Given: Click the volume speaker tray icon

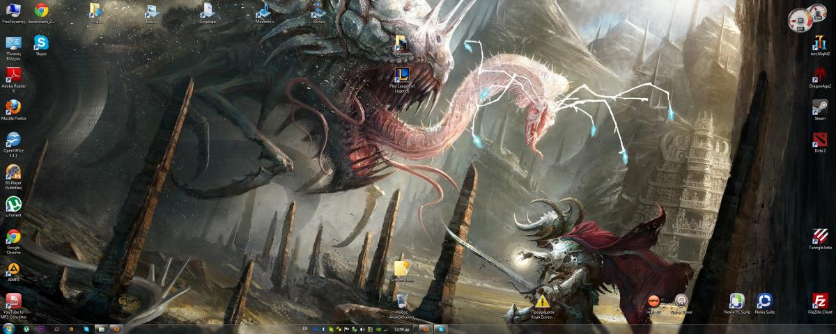Looking at the screenshot, I should (363, 328).
